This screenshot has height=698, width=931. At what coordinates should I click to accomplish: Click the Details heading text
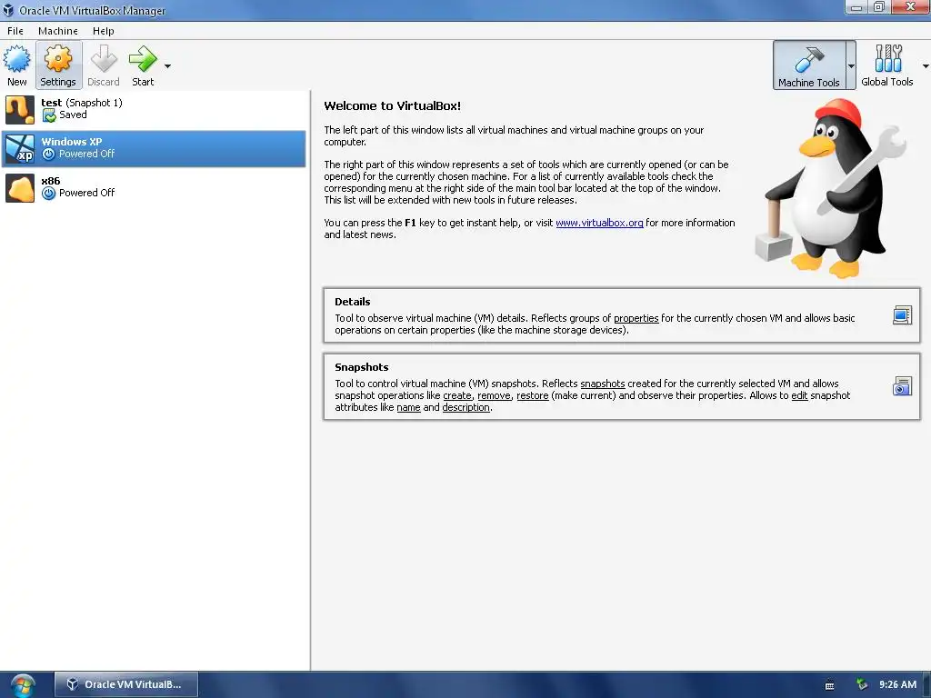(x=353, y=302)
